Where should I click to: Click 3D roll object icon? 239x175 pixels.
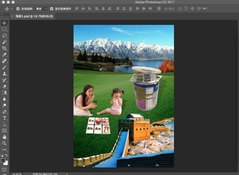point(186,8)
